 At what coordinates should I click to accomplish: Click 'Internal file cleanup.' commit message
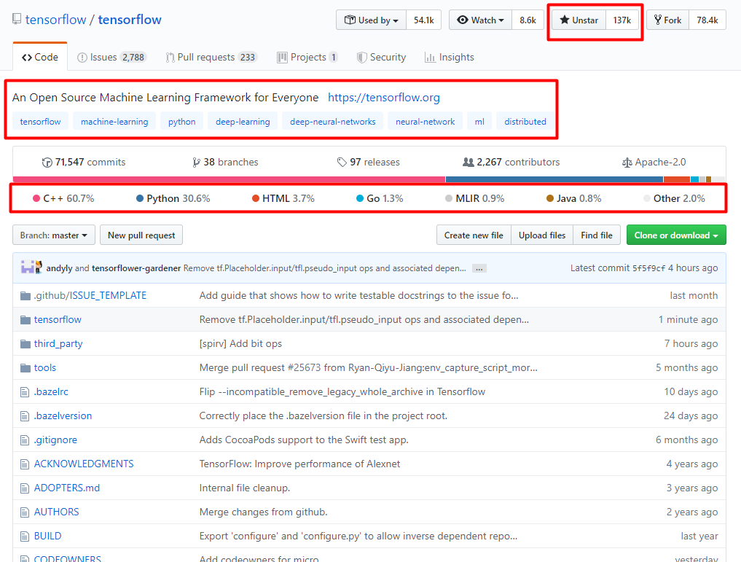pos(245,488)
